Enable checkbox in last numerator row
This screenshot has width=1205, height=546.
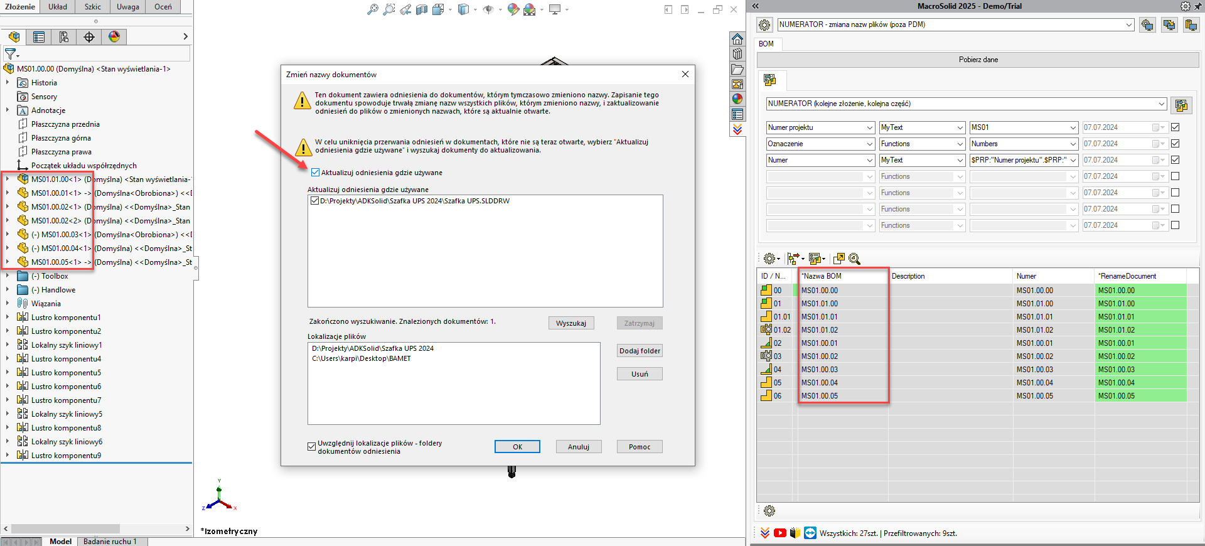(1176, 225)
